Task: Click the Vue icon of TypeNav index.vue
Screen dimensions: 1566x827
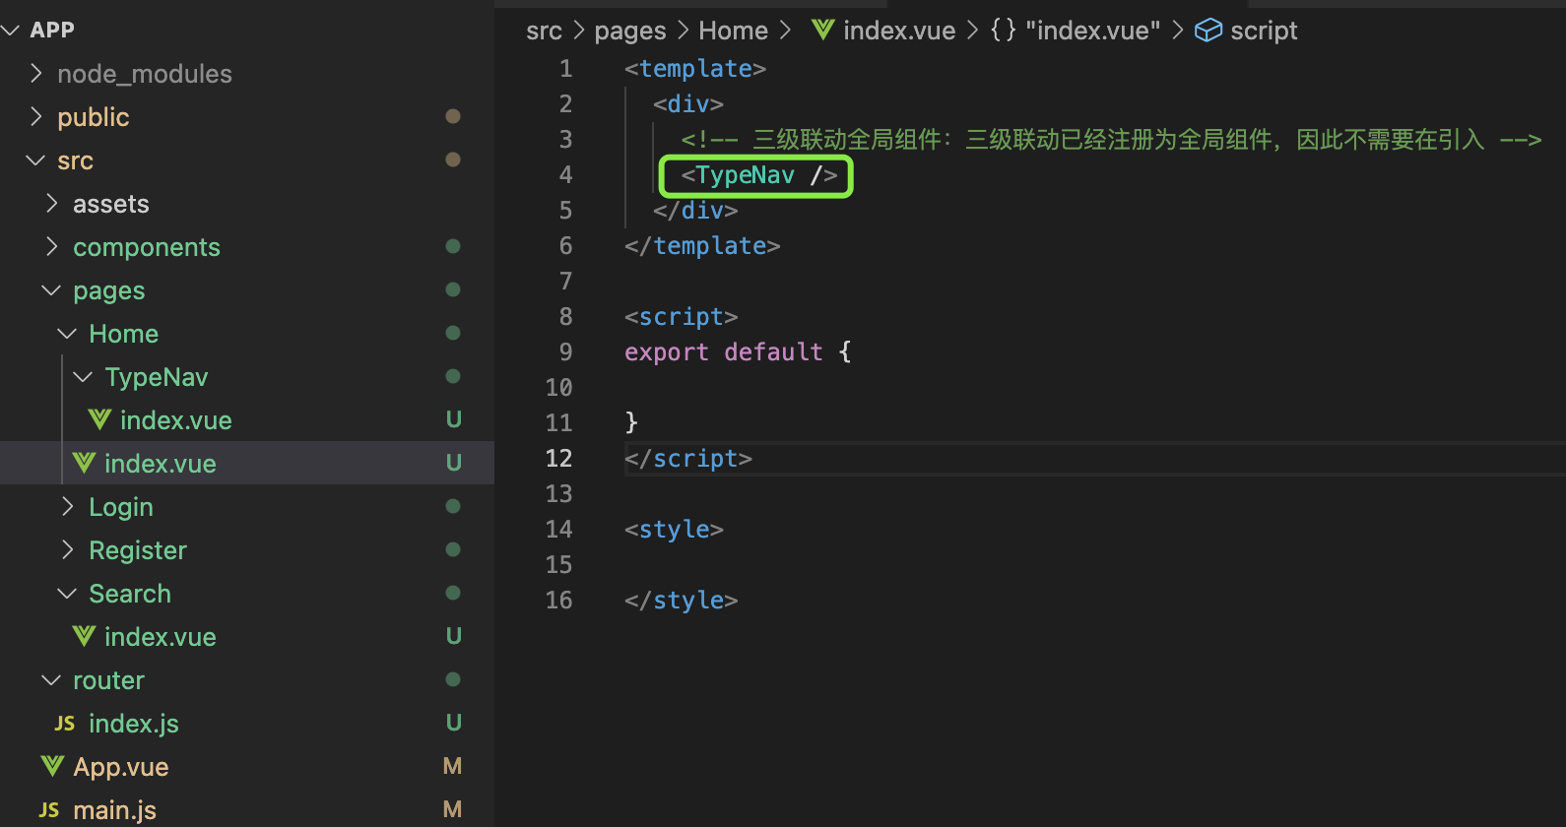Action: point(98,420)
